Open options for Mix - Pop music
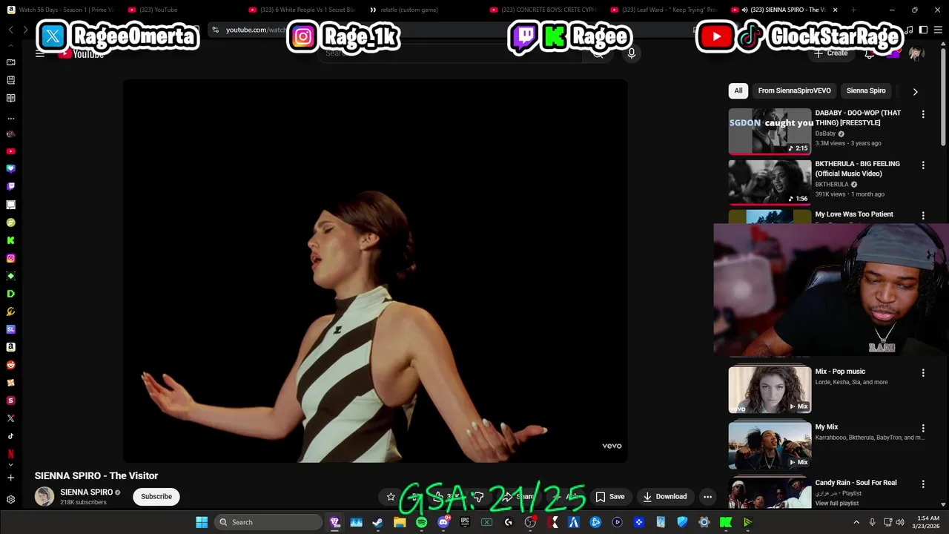Image resolution: width=949 pixels, height=534 pixels. tap(923, 372)
